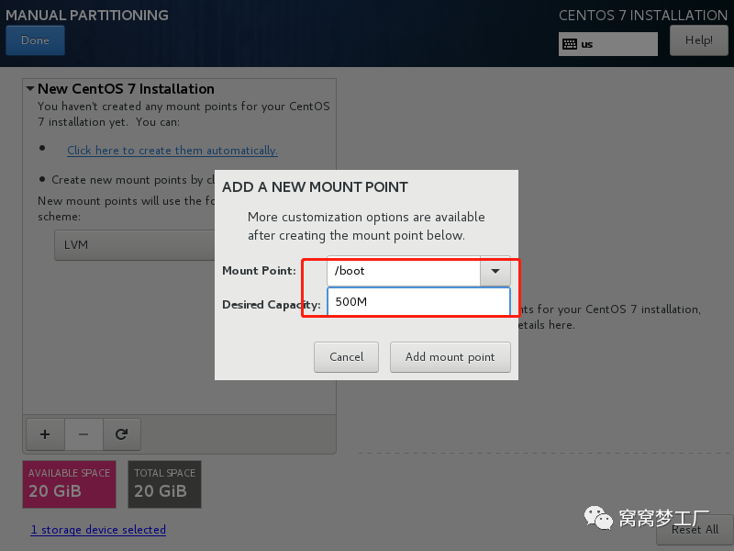Click the minus icon to remove mount point

point(83,433)
